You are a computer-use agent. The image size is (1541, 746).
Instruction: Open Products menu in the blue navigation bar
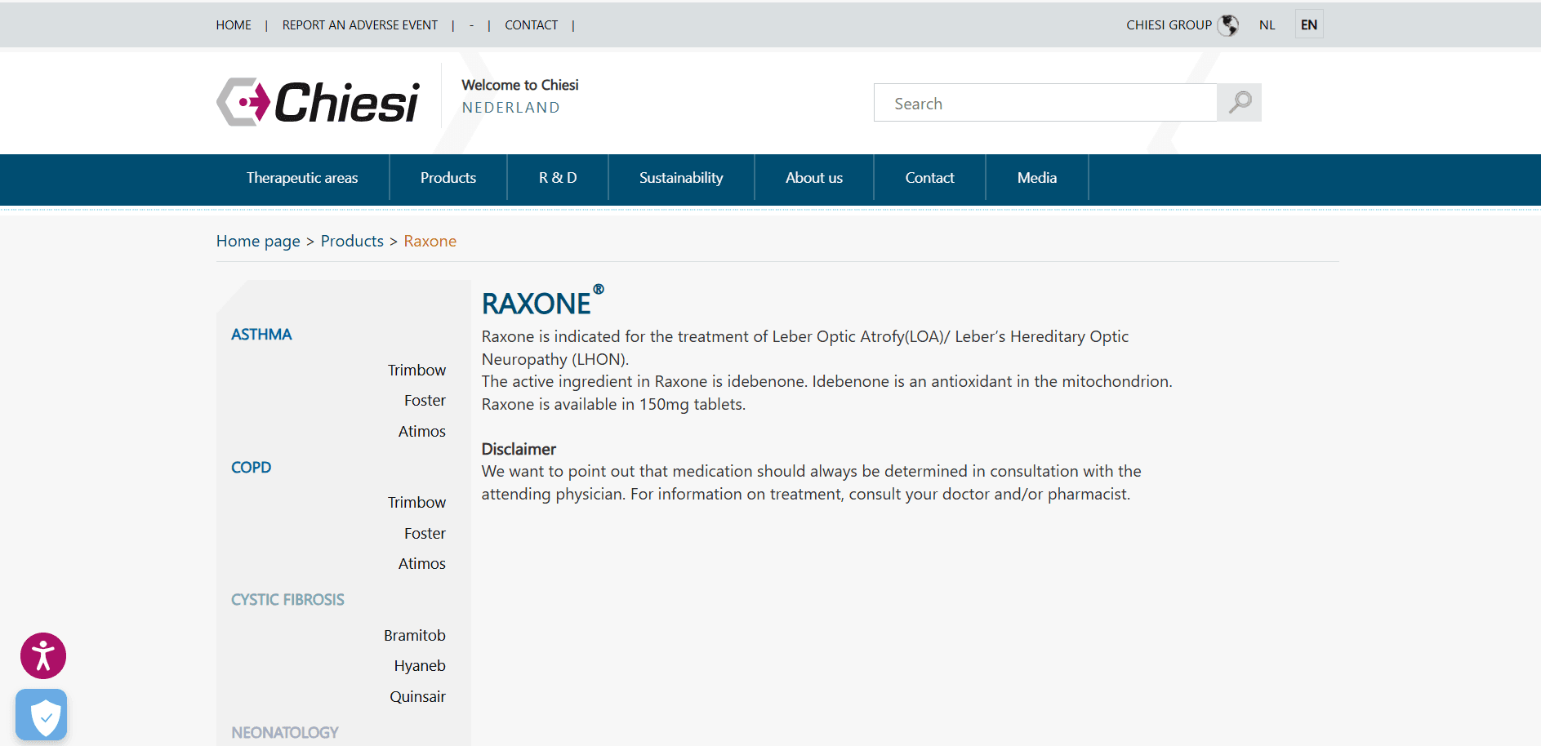point(448,178)
